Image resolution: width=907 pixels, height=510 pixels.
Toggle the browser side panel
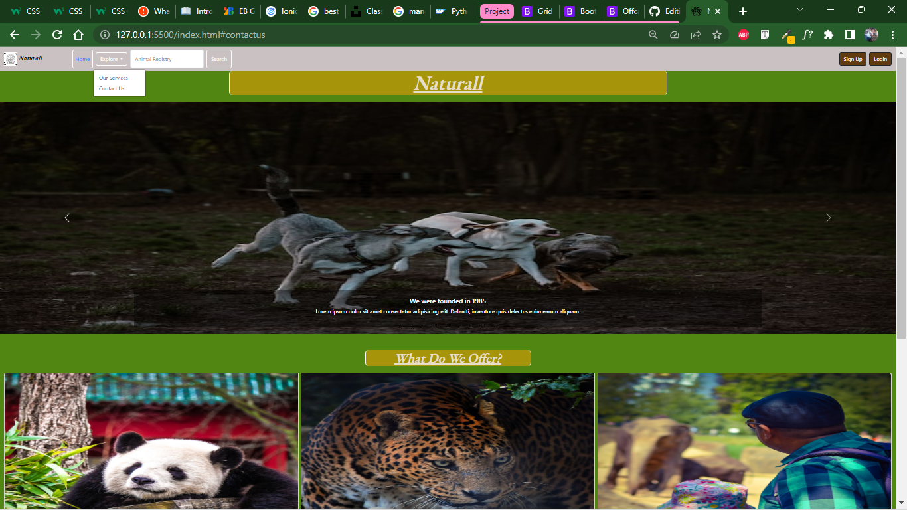(850, 35)
